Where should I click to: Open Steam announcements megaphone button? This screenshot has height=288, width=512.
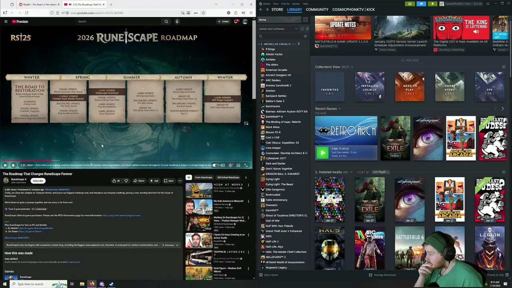tap(421, 4)
